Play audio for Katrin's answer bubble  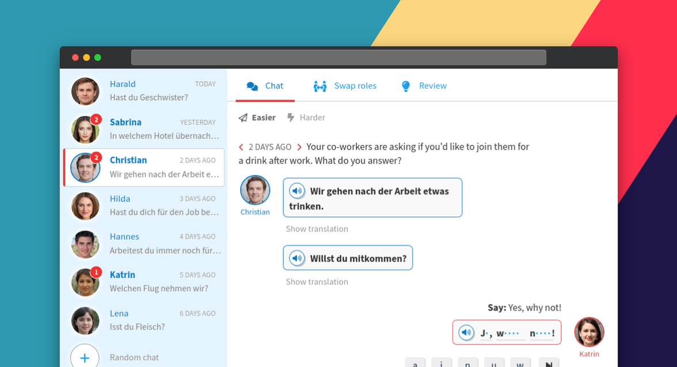coord(466,332)
